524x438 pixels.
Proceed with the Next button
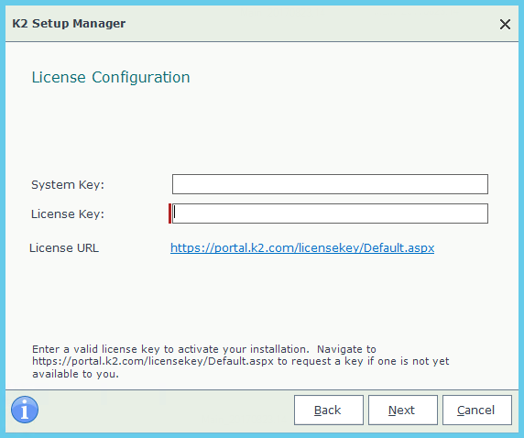pos(403,410)
